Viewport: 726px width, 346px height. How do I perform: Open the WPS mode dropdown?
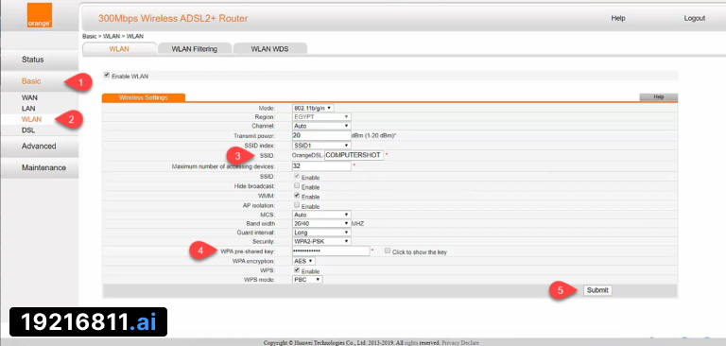tap(307, 280)
